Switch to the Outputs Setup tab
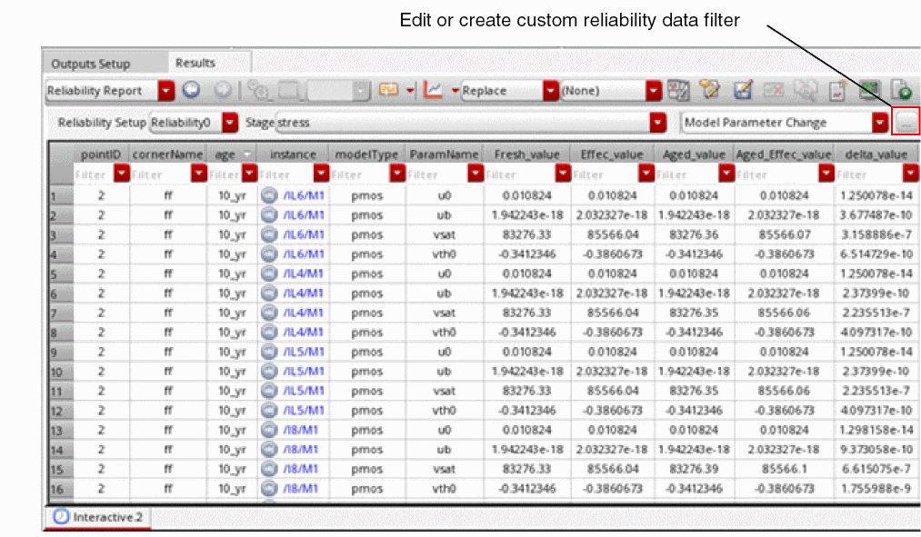The width and height of the screenshot is (921, 537). click(x=91, y=65)
